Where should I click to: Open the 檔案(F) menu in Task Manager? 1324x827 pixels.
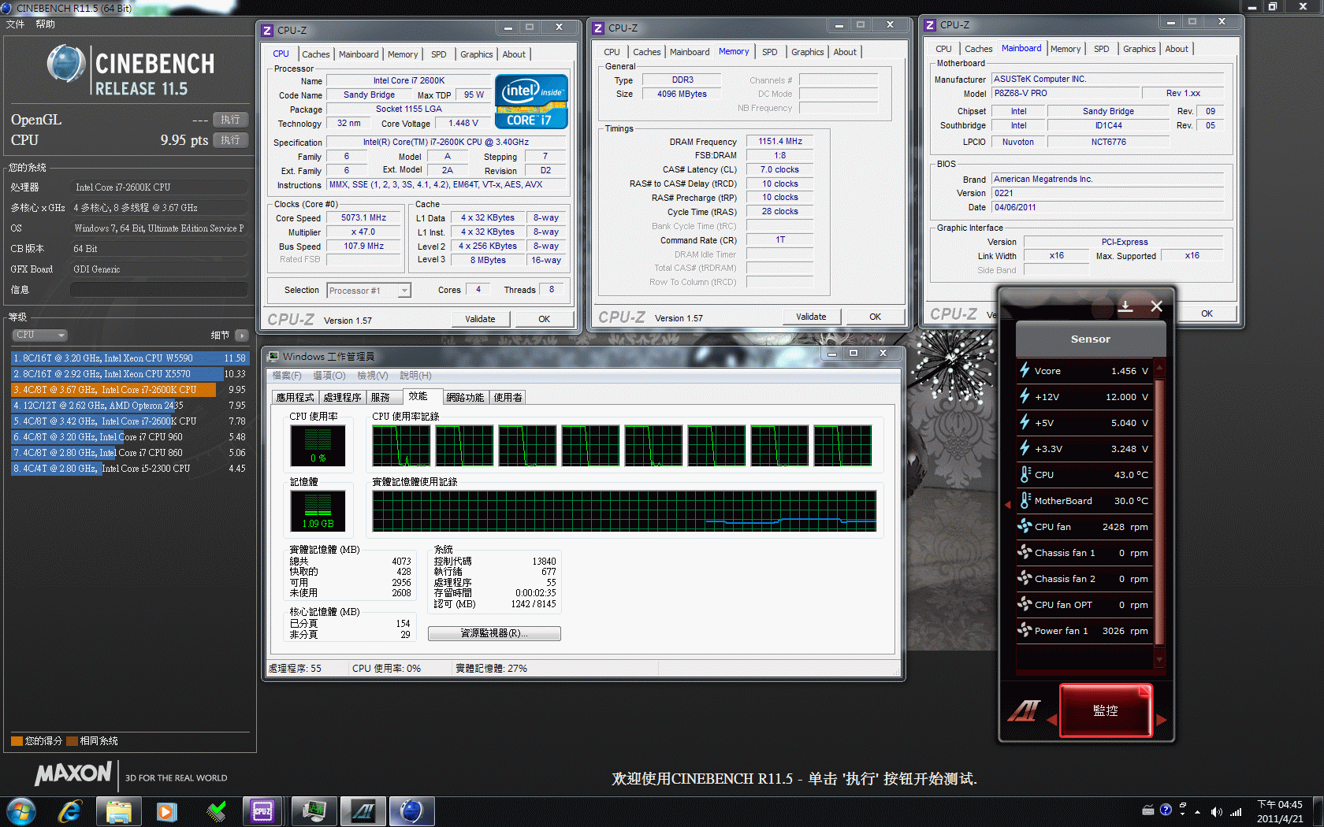coord(287,376)
